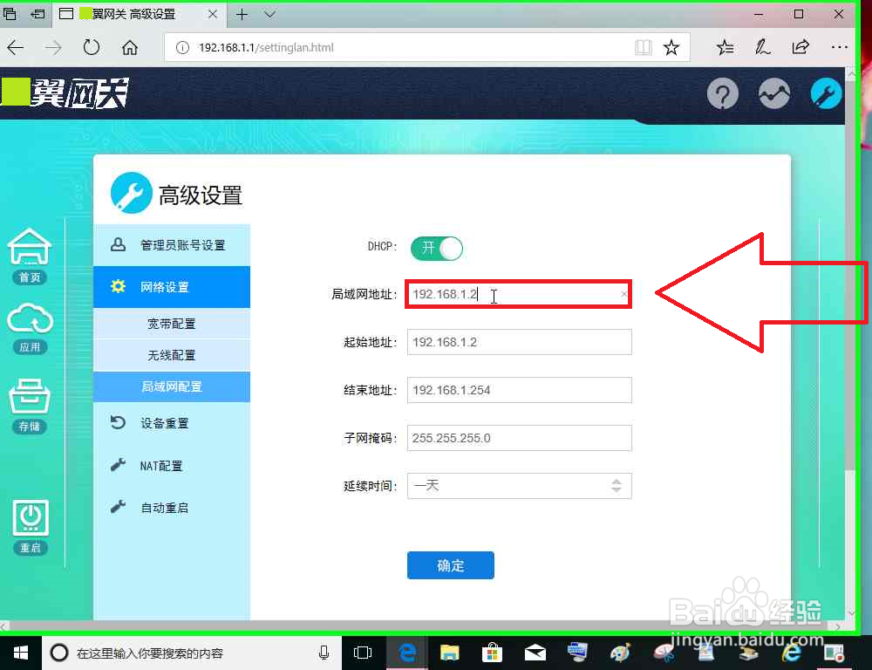The height and width of the screenshot is (670, 872).
Task: Click the 确定 confirm button
Action: click(x=451, y=565)
